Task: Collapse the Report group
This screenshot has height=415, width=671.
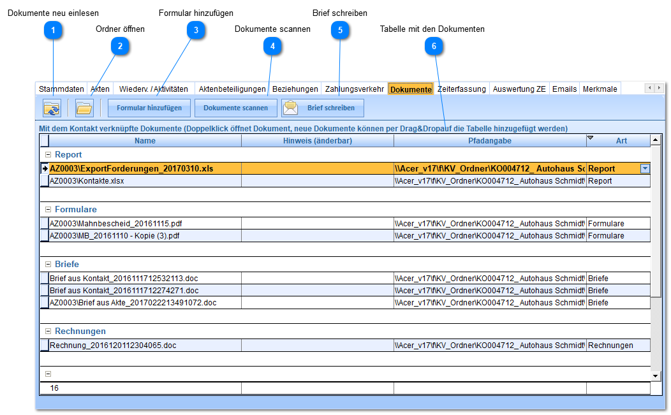Action: 48,155
